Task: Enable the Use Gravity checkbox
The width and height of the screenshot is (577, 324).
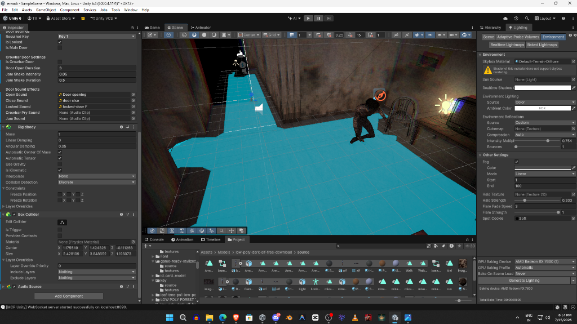Action: coord(60,164)
